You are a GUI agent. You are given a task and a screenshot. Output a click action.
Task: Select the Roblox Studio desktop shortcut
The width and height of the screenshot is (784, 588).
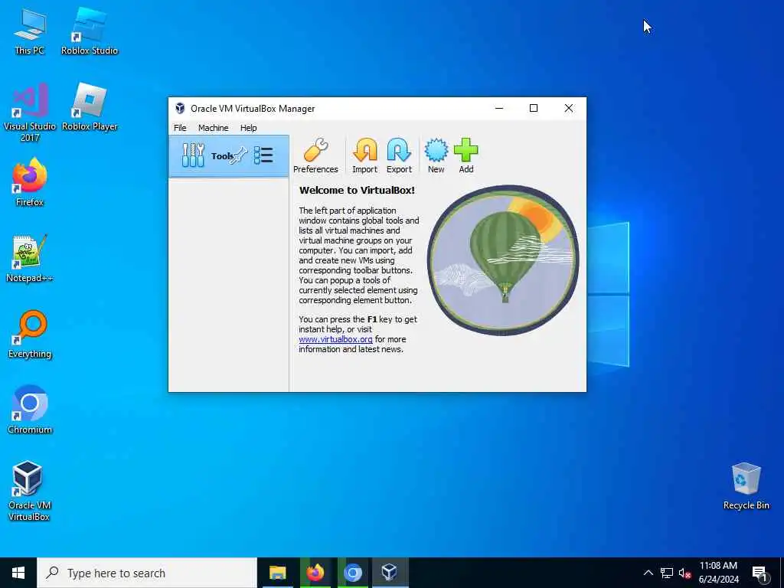click(90, 31)
